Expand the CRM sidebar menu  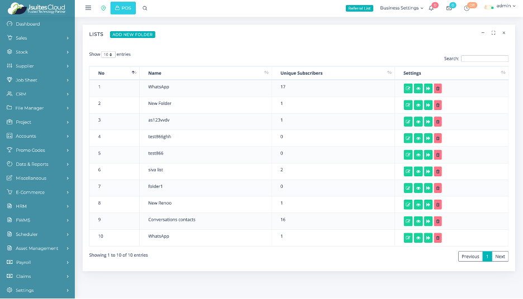click(x=37, y=94)
